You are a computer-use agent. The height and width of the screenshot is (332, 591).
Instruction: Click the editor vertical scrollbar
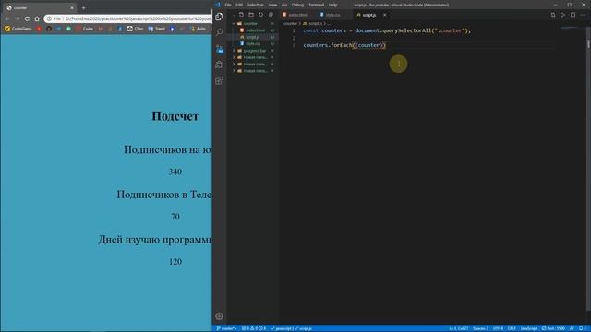click(588, 170)
